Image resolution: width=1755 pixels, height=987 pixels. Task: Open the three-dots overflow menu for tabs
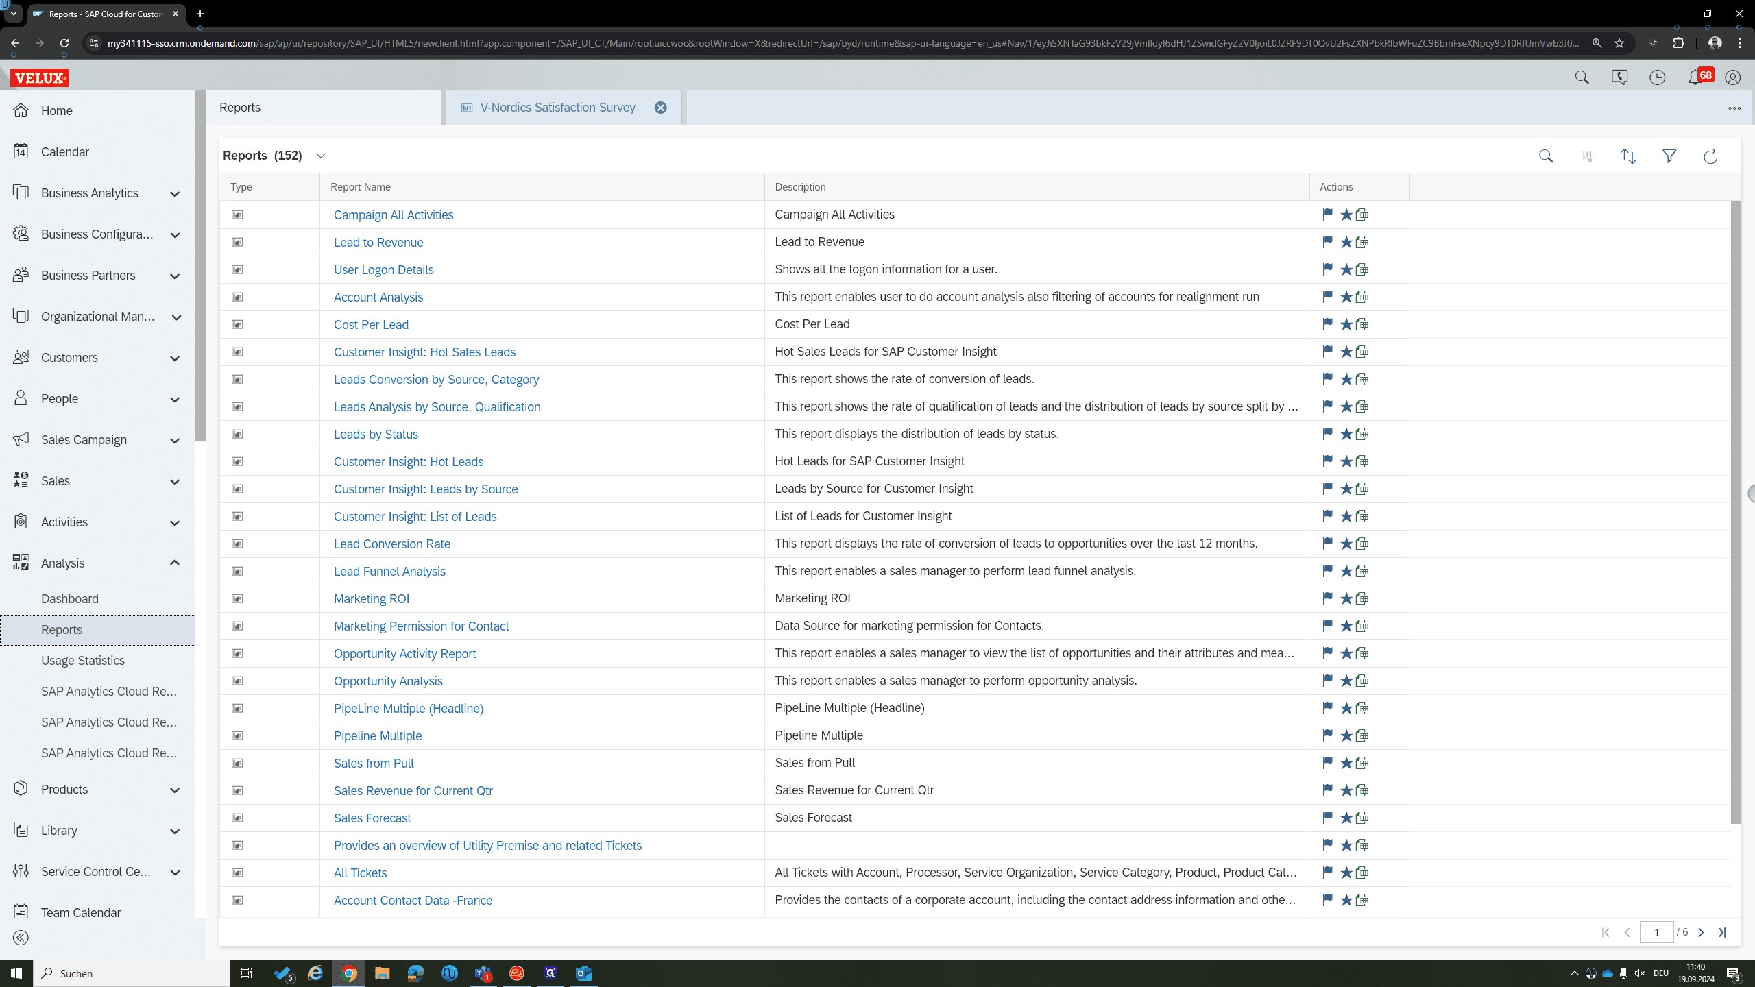tap(1734, 108)
